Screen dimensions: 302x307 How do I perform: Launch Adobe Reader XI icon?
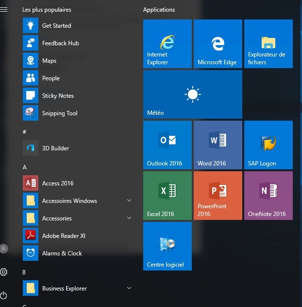point(31,235)
